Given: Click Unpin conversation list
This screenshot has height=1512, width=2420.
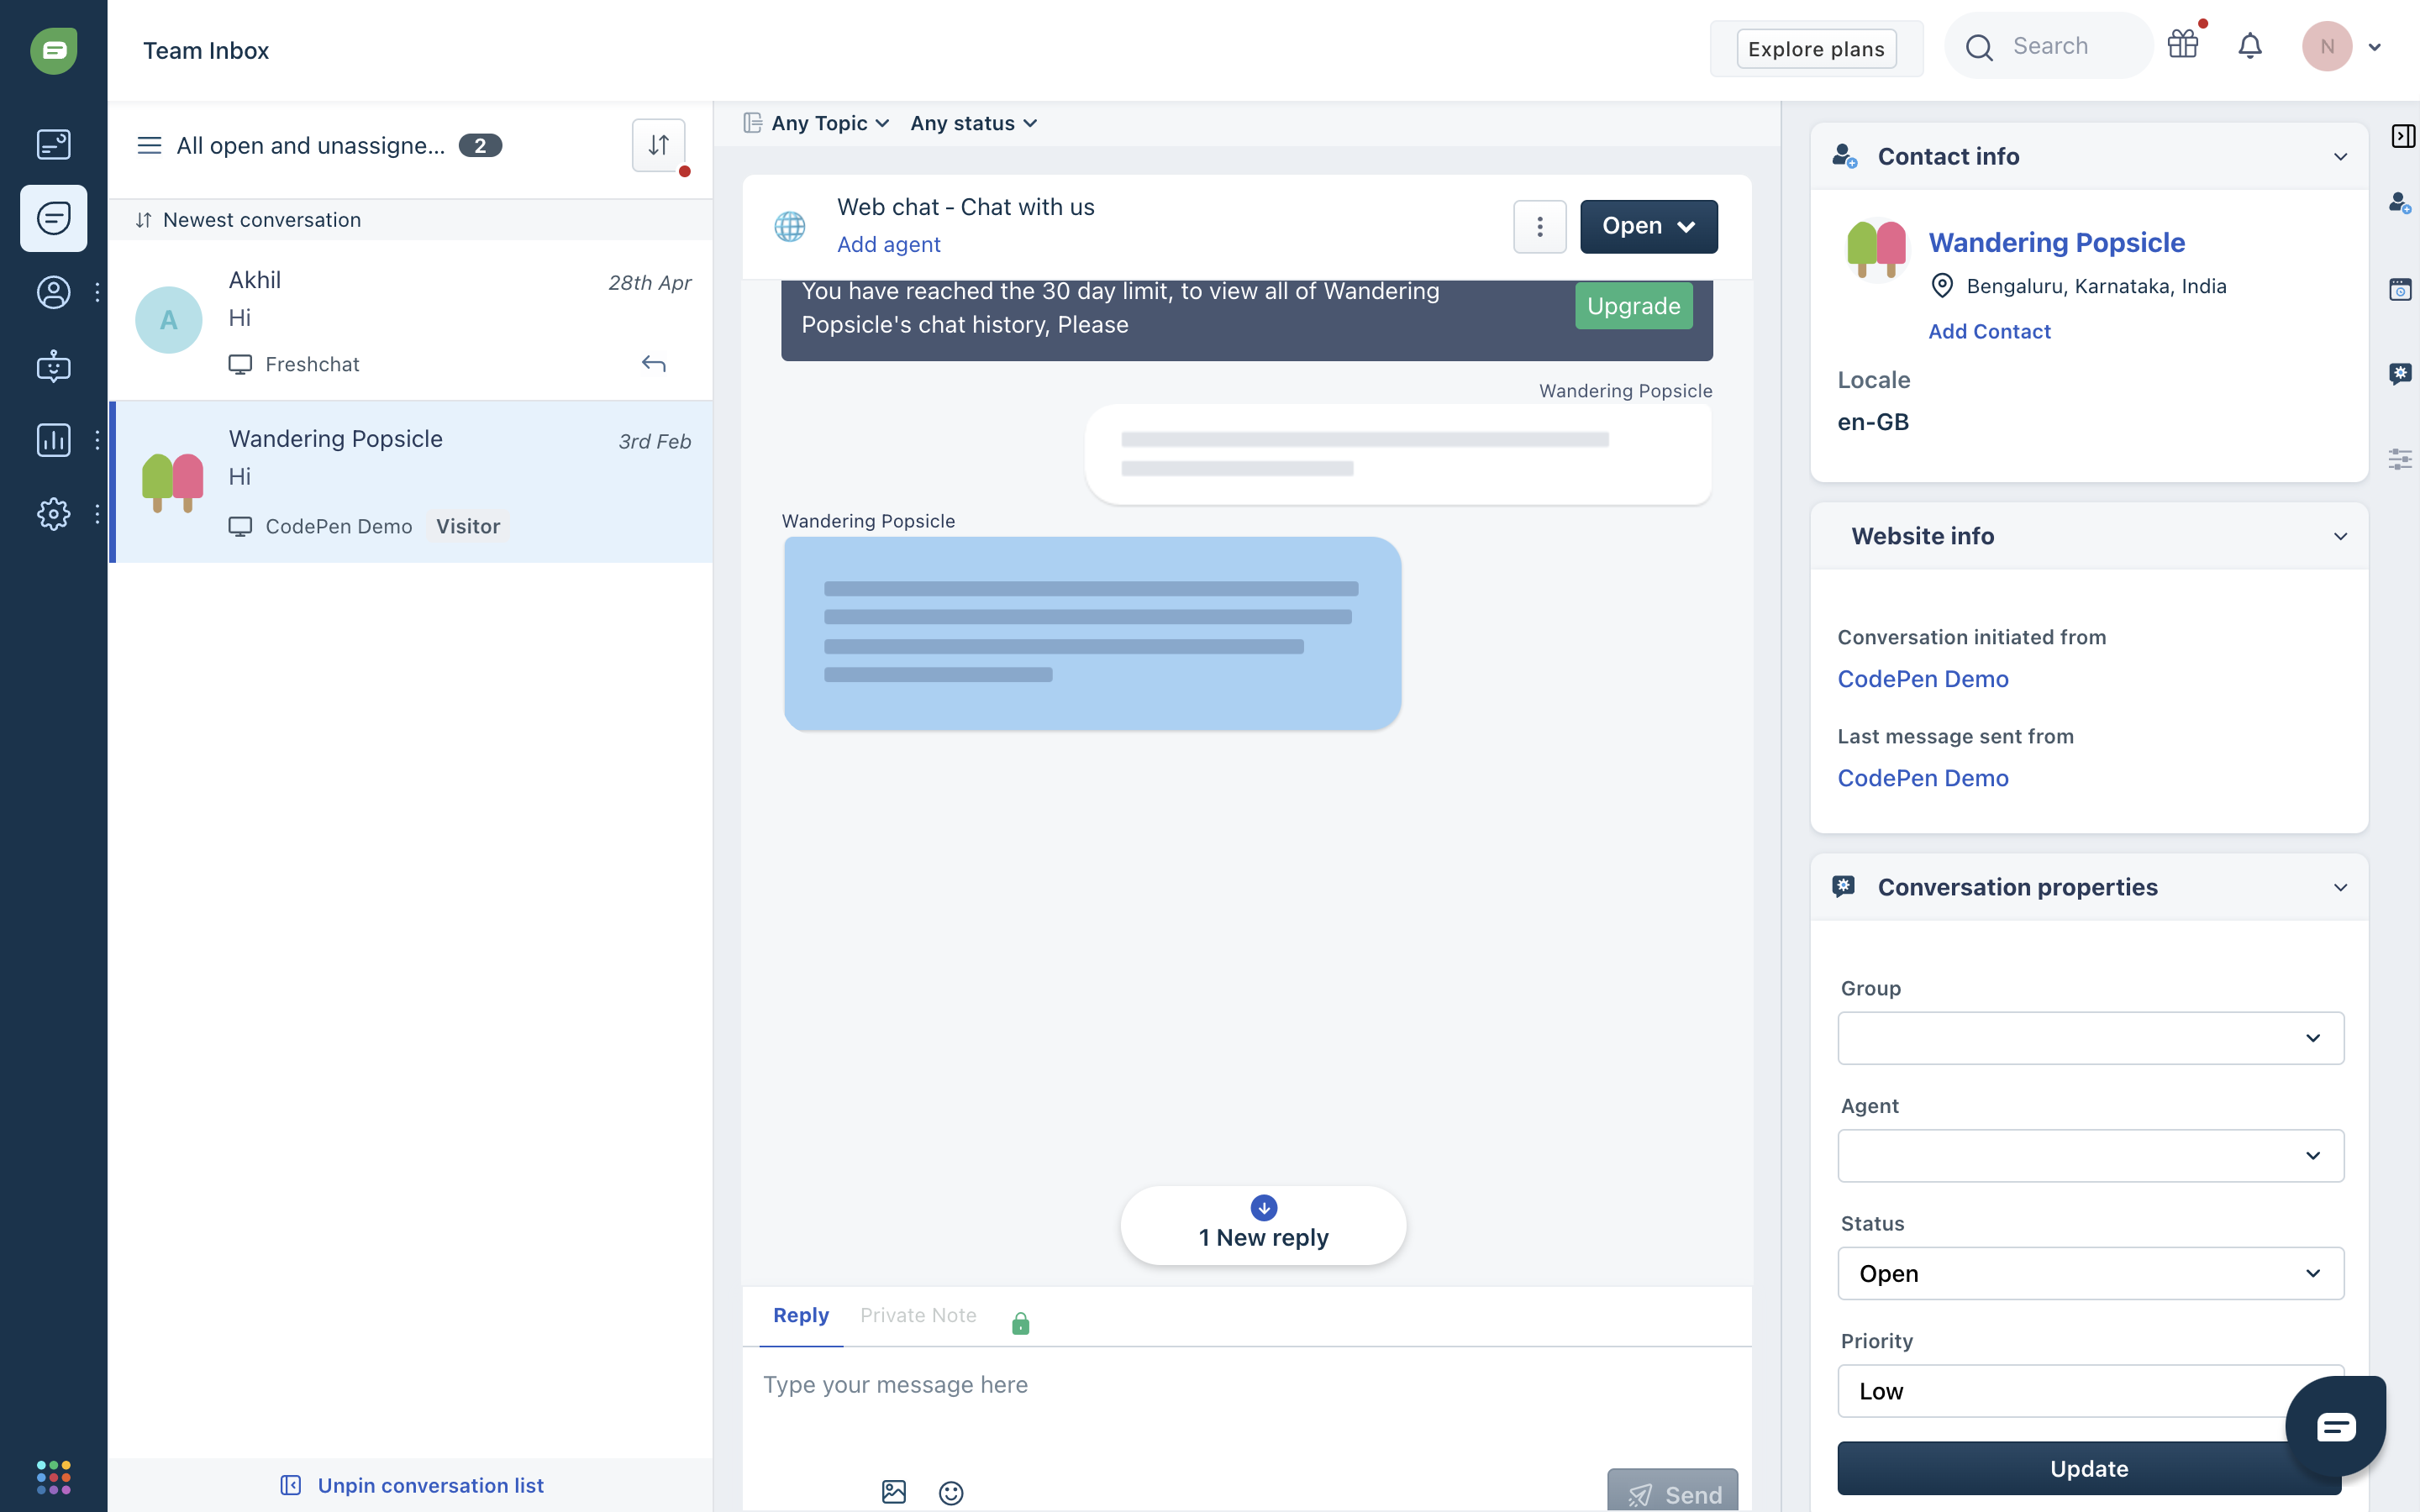Looking at the screenshot, I should pyautogui.click(x=412, y=1485).
